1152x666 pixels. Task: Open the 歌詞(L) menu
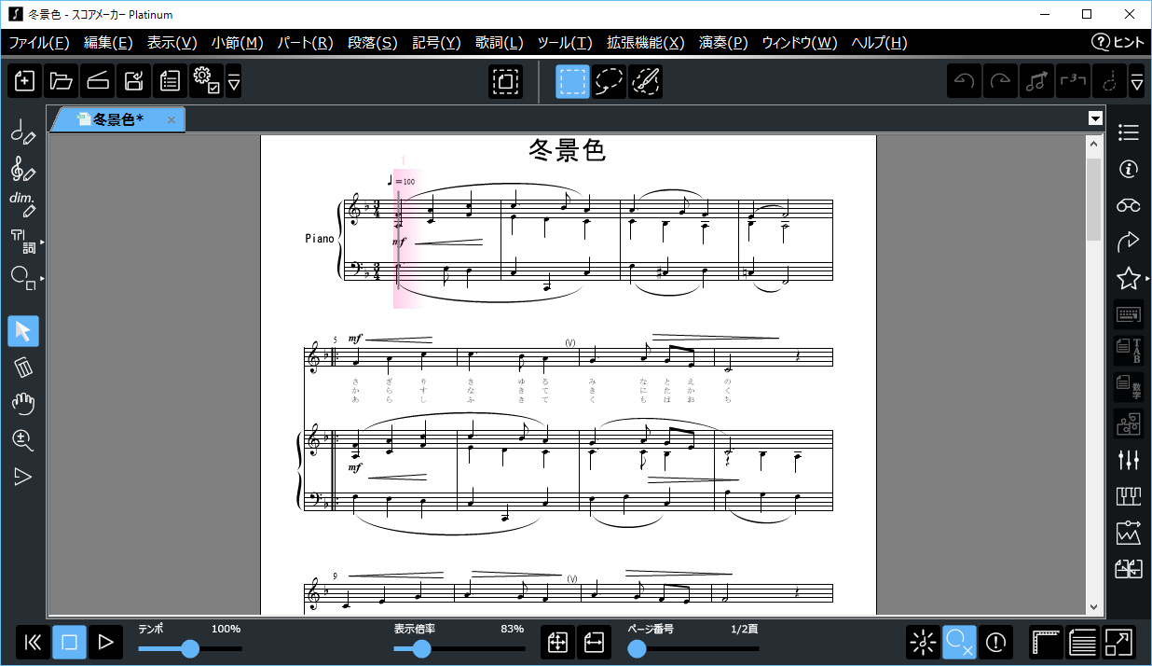[x=500, y=43]
